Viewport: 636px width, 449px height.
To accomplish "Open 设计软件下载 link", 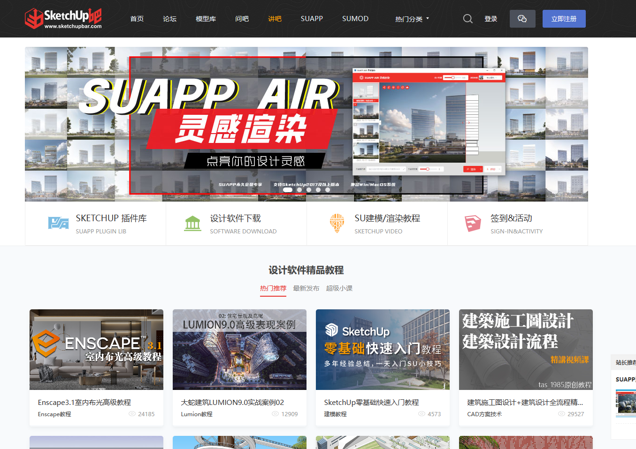I will tap(236, 218).
